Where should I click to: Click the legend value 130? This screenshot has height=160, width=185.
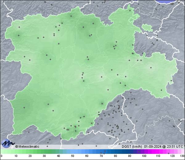183,156
